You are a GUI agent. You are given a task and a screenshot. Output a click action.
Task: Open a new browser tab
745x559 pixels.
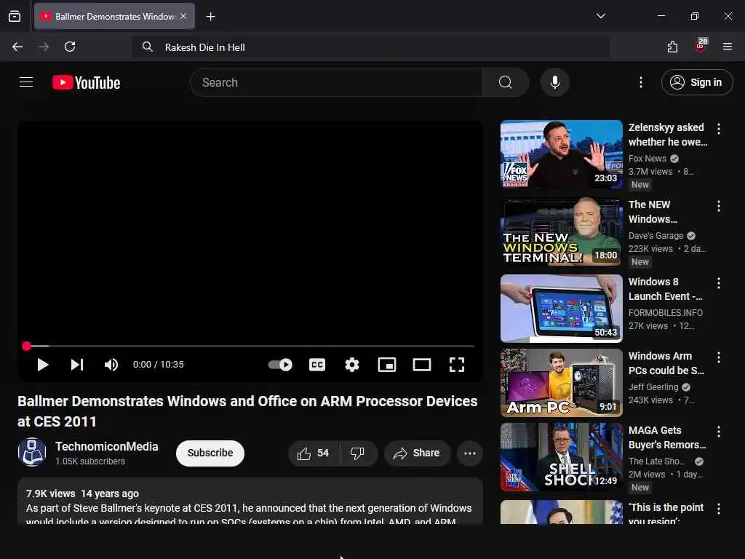coord(210,17)
